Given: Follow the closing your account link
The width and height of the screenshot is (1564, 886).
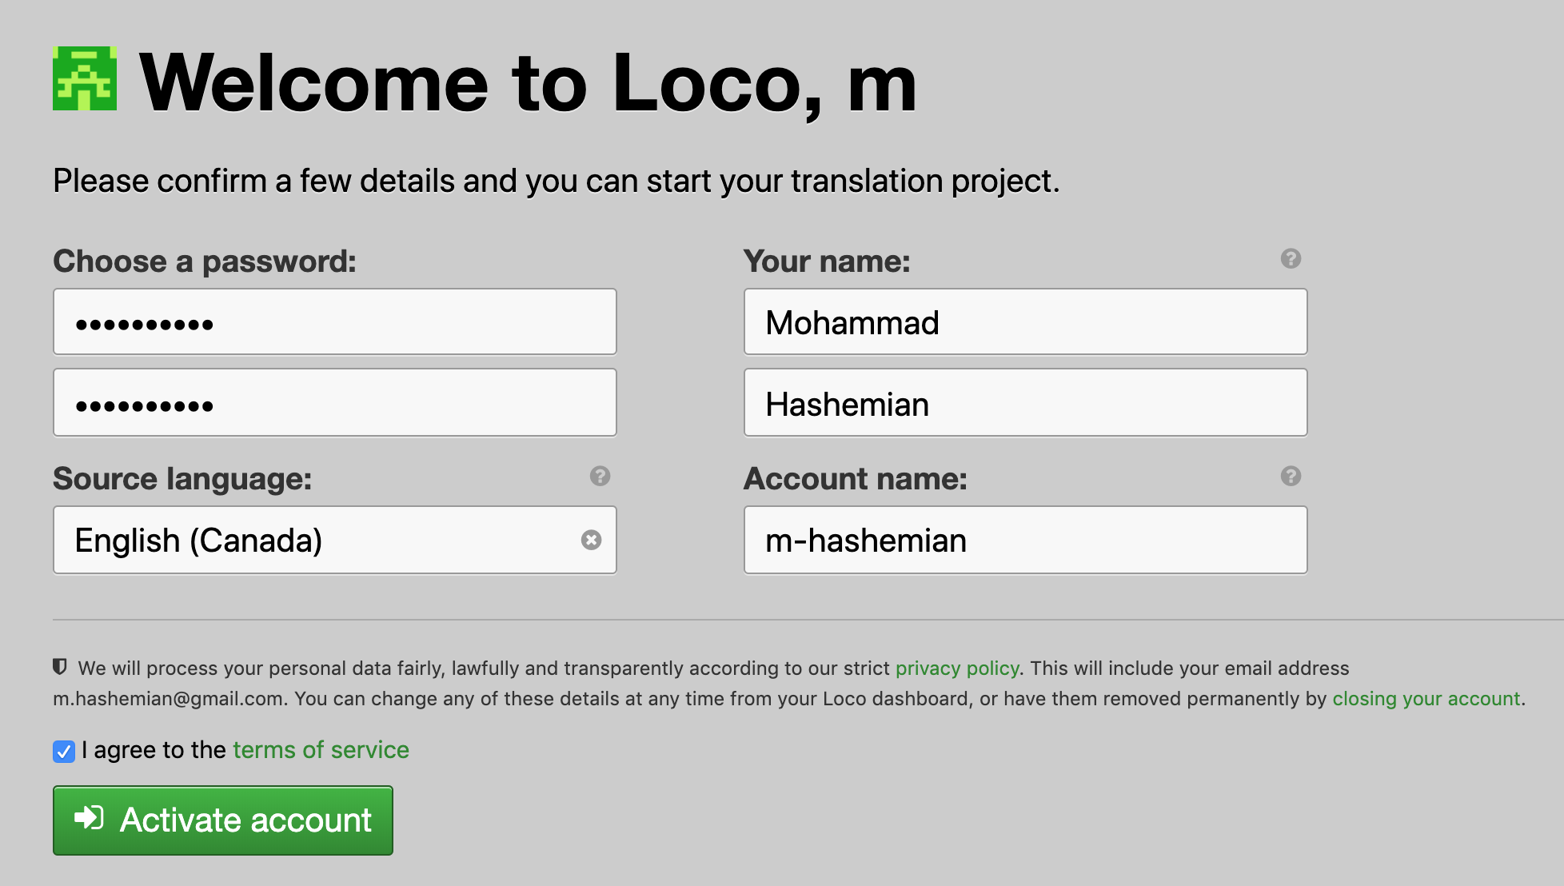Looking at the screenshot, I should 1426,698.
